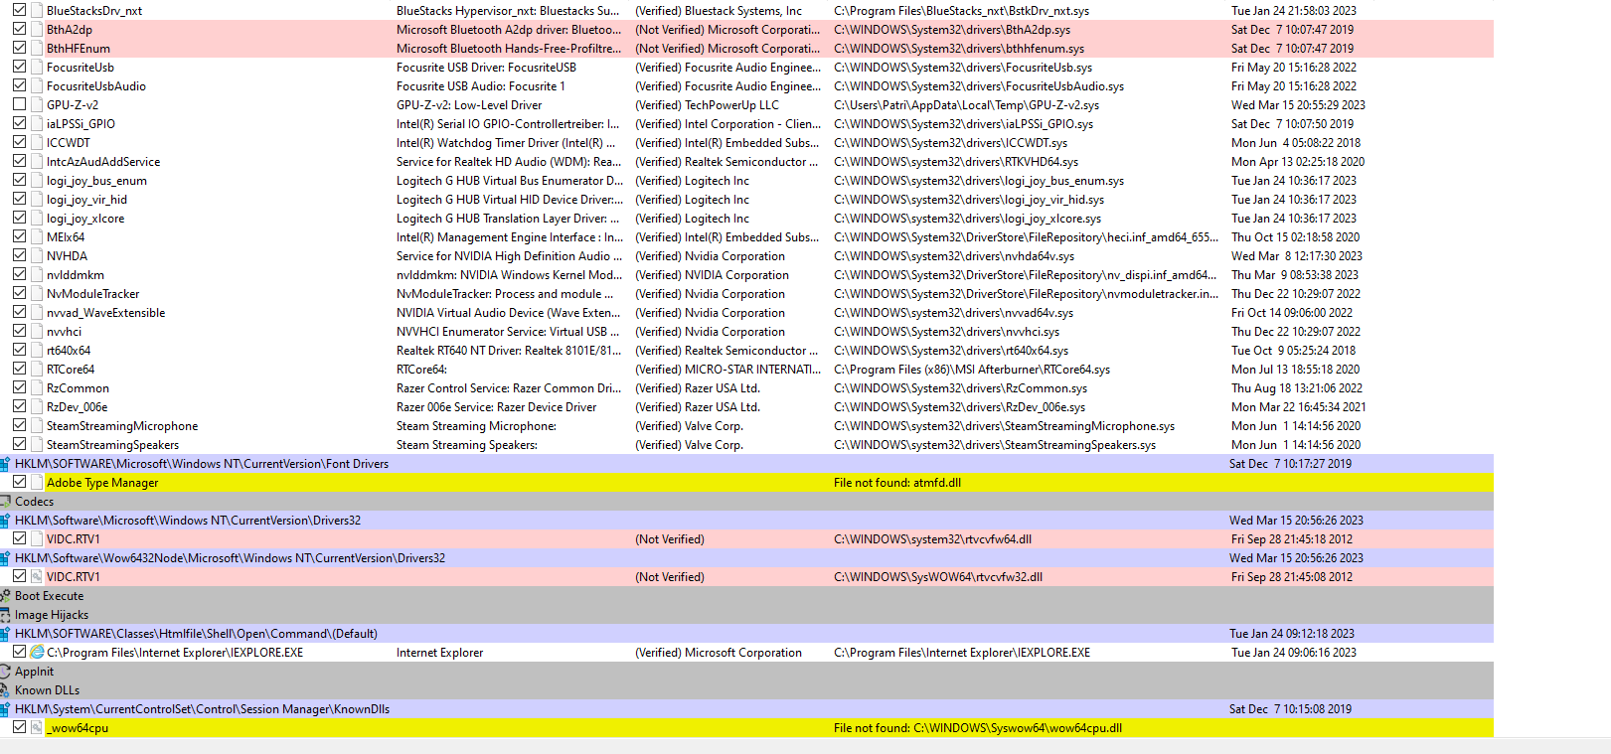Click the DLL icon beside VIDC.RTV1 under Wow6432Node

[37, 577]
